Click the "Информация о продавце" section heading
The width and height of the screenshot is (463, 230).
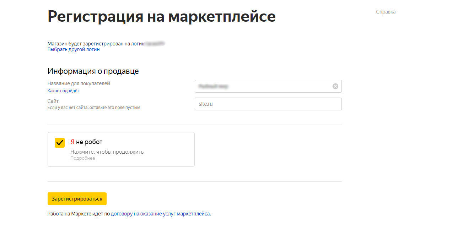coord(93,71)
